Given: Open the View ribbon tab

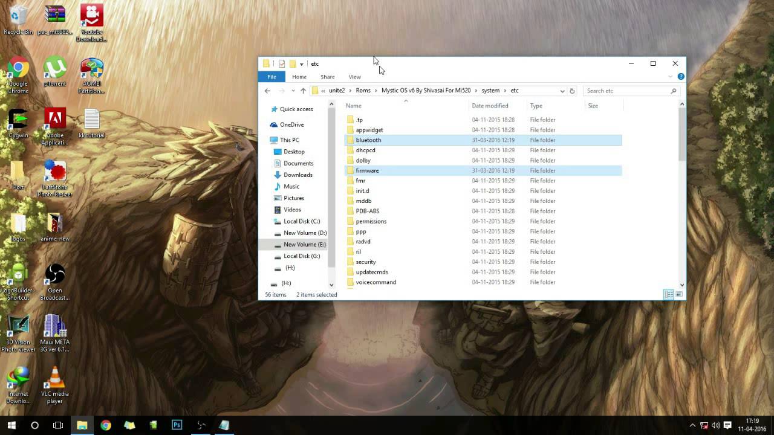Looking at the screenshot, I should pos(355,77).
